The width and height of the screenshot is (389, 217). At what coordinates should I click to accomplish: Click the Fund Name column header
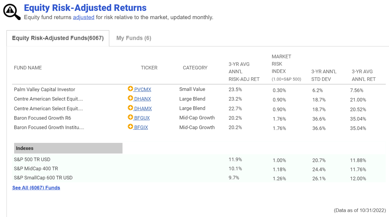28,68
